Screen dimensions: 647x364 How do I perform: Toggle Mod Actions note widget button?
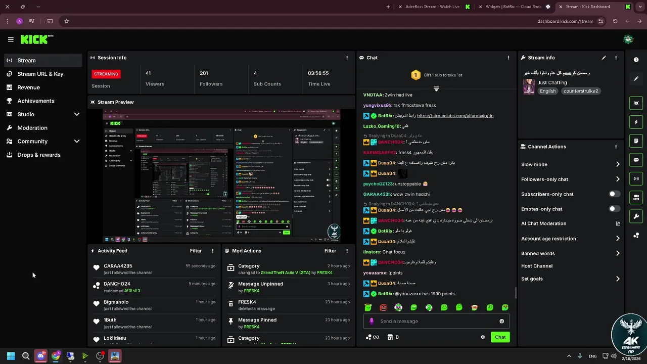pyautogui.click(x=636, y=141)
